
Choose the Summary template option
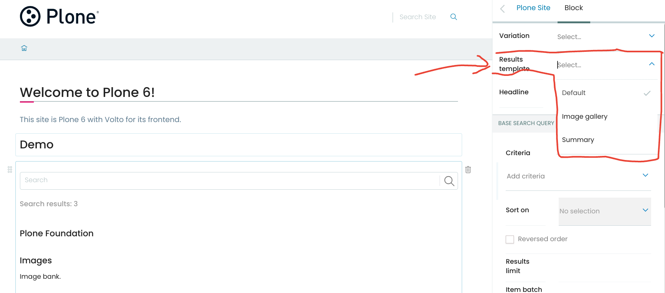tap(607, 140)
